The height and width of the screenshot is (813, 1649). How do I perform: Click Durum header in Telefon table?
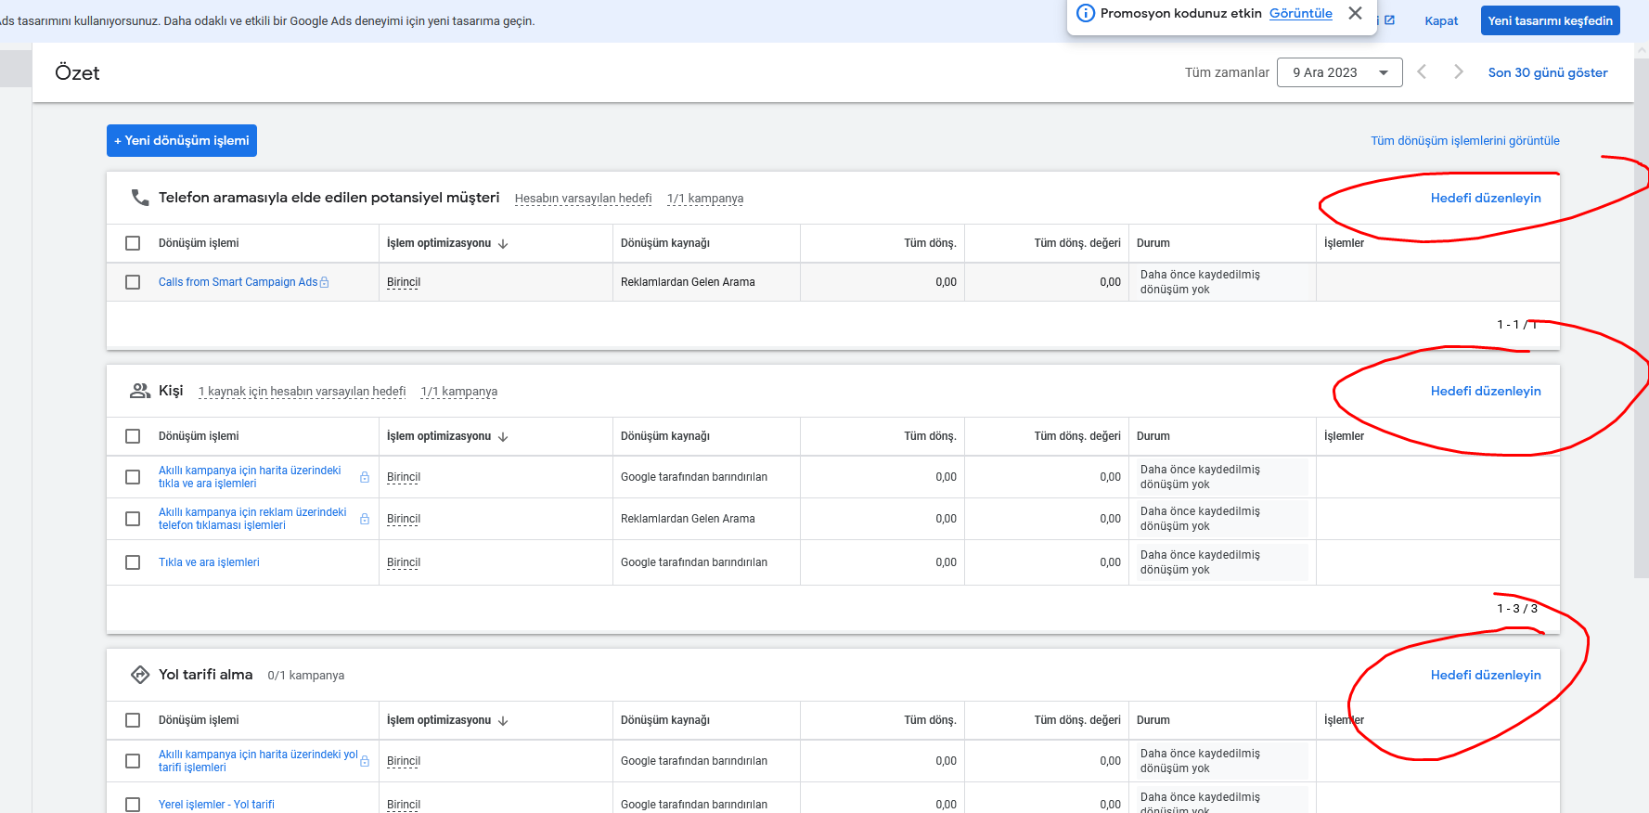pyautogui.click(x=1153, y=243)
